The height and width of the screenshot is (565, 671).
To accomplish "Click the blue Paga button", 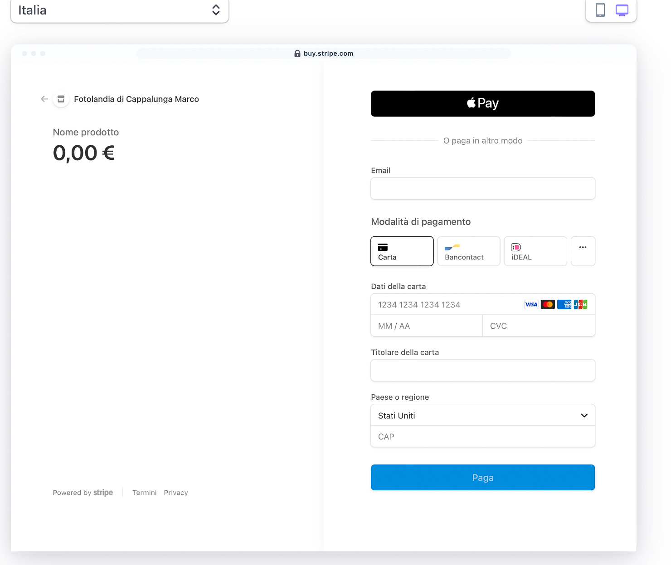I will click(x=483, y=478).
